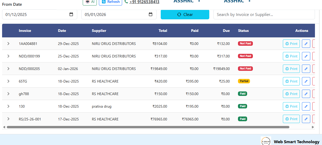Print invoice NDD/000205
322x145 pixels.
click(291, 69)
